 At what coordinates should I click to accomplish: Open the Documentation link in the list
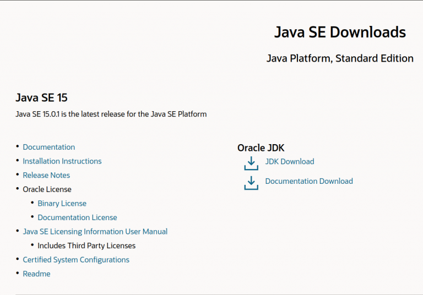coord(48,147)
